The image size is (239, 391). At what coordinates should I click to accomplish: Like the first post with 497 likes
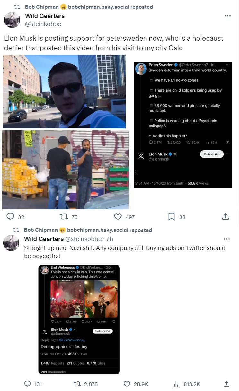tap(124, 217)
